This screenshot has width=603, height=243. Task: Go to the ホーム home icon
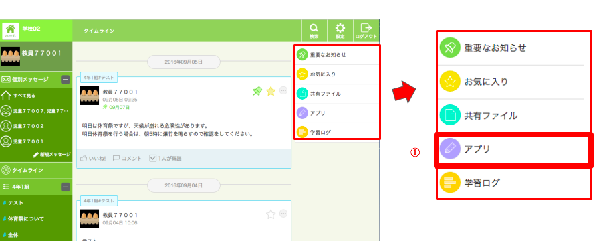pyautogui.click(x=11, y=31)
